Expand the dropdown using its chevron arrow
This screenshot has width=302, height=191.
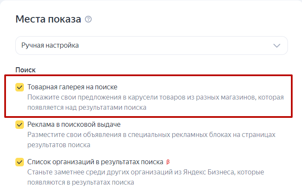coord(277,46)
